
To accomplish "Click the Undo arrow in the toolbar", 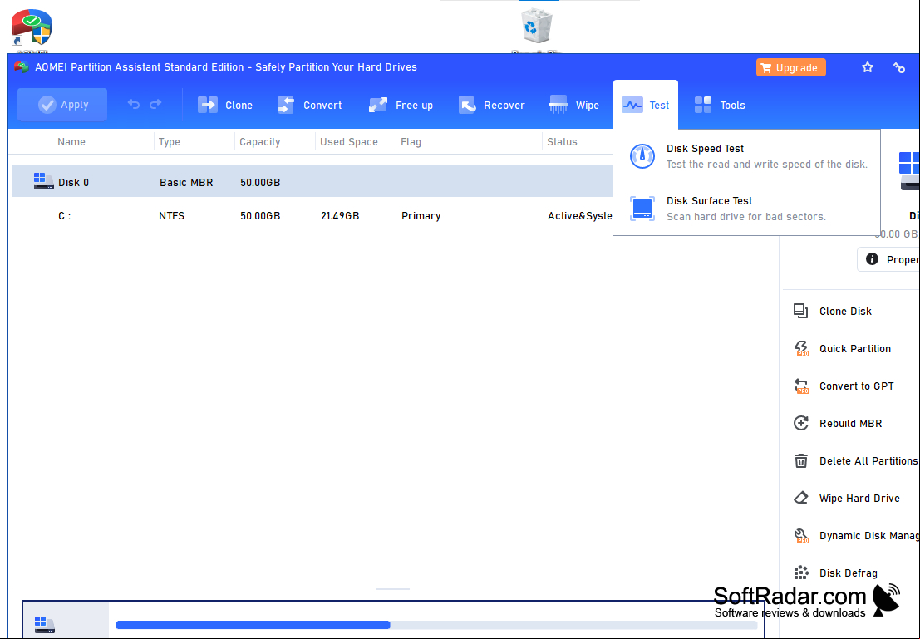I will pos(134,105).
